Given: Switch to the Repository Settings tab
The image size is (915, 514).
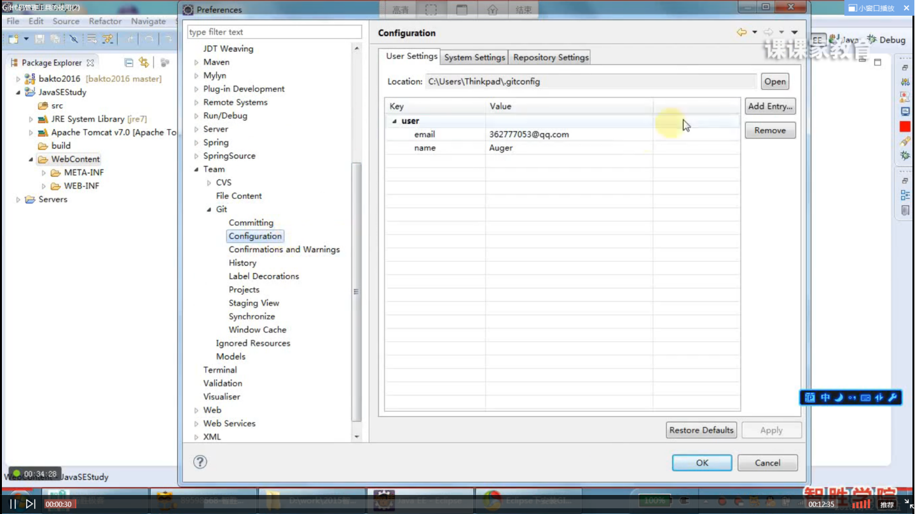Looking at the screenshot, I should pos(551,57).
